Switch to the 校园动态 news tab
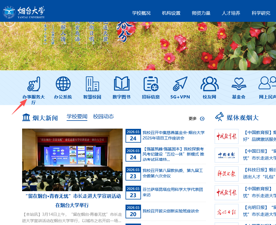276x225 pixels. tap(103, 117)
